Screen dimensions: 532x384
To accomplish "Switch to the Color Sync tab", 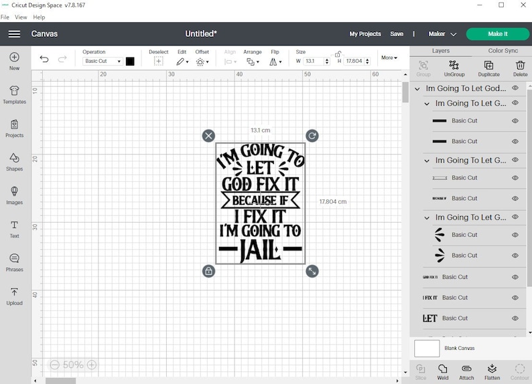I will 503,51.
